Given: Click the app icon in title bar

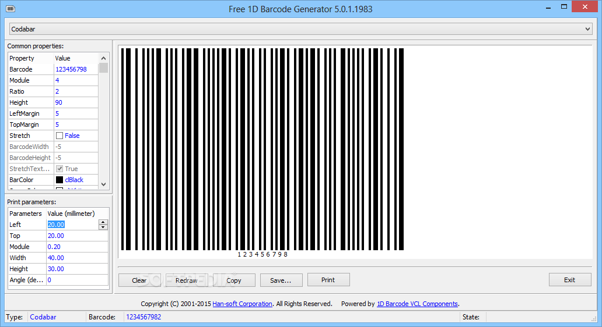Looking at the screenshot, I should 10,9.
